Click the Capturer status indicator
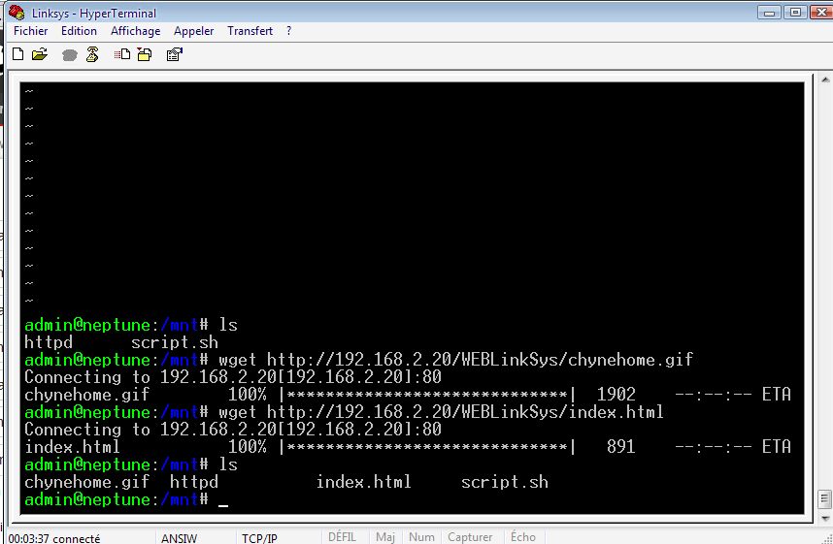833x544 pixels. (470, 537)
